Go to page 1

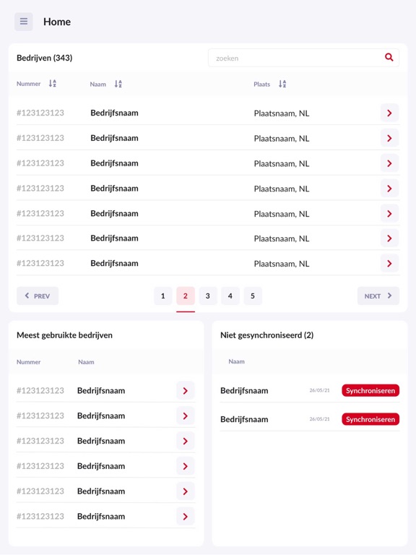coord(163,296)
